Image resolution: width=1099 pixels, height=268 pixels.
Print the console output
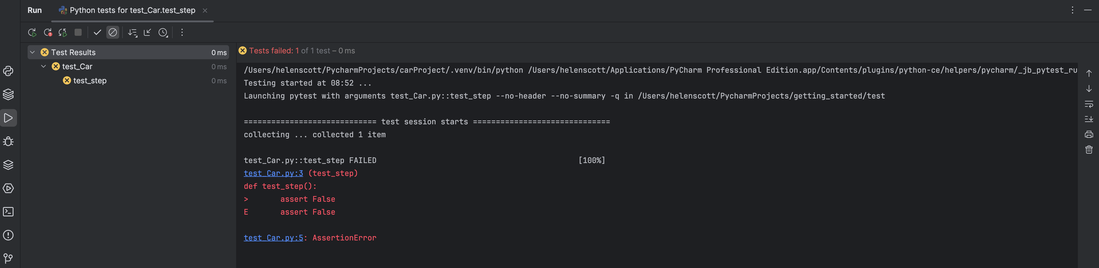pyautogui.click(x=1089, y=134)
